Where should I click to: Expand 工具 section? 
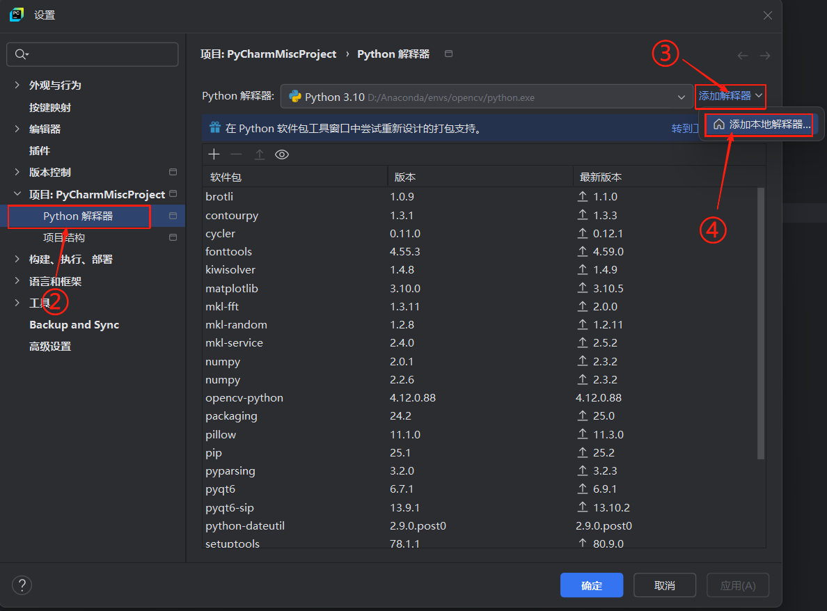click(17, 303)
